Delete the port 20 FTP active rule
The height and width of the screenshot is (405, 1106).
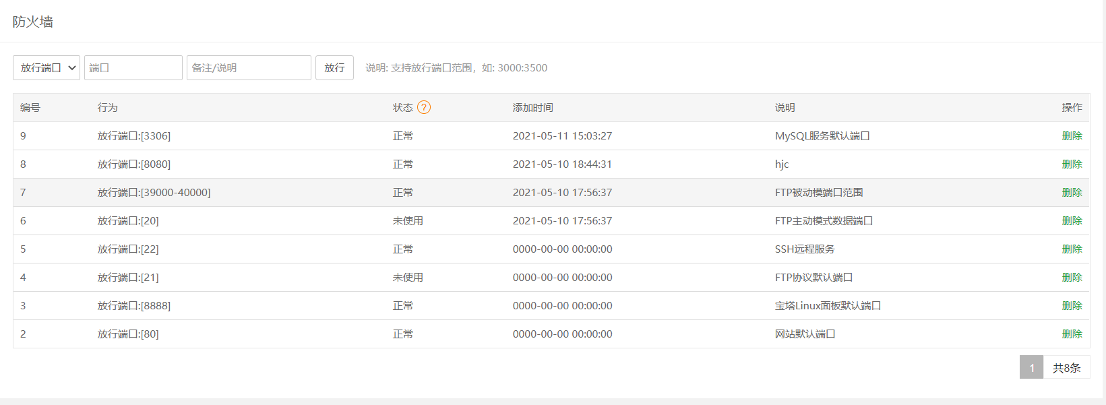1072,221
